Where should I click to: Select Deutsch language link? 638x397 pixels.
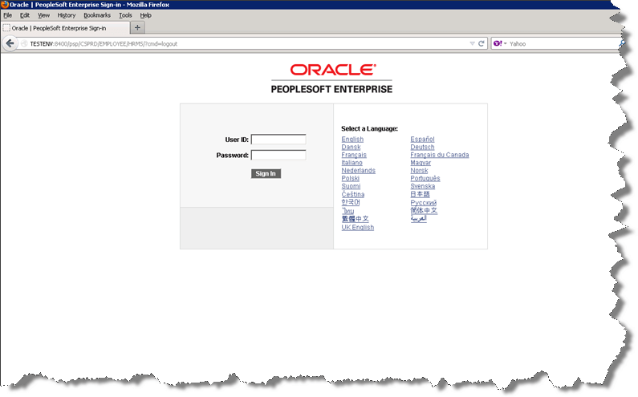(x=422, y=147)
